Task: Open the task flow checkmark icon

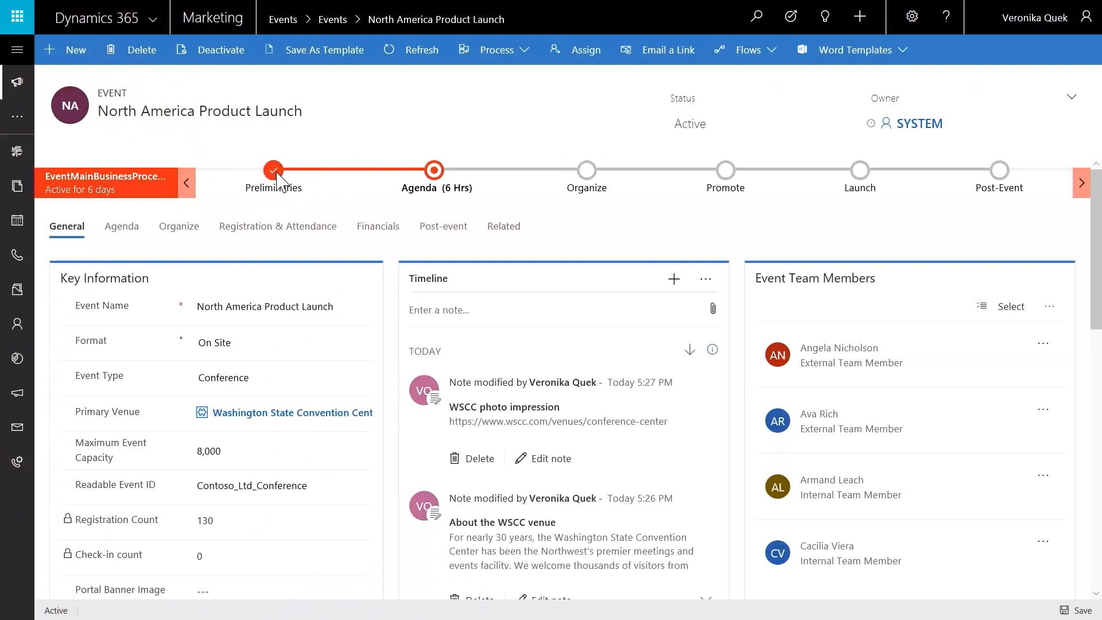Action: coord(791,17)
